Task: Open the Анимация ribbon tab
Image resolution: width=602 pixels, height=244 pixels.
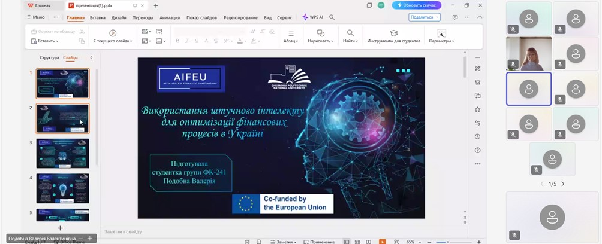Action: click(x=170, y=17)
